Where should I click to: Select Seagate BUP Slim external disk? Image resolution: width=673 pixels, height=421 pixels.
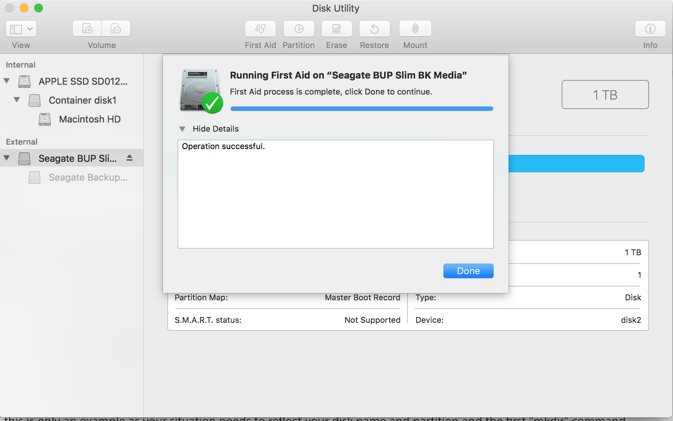[72, 158]
